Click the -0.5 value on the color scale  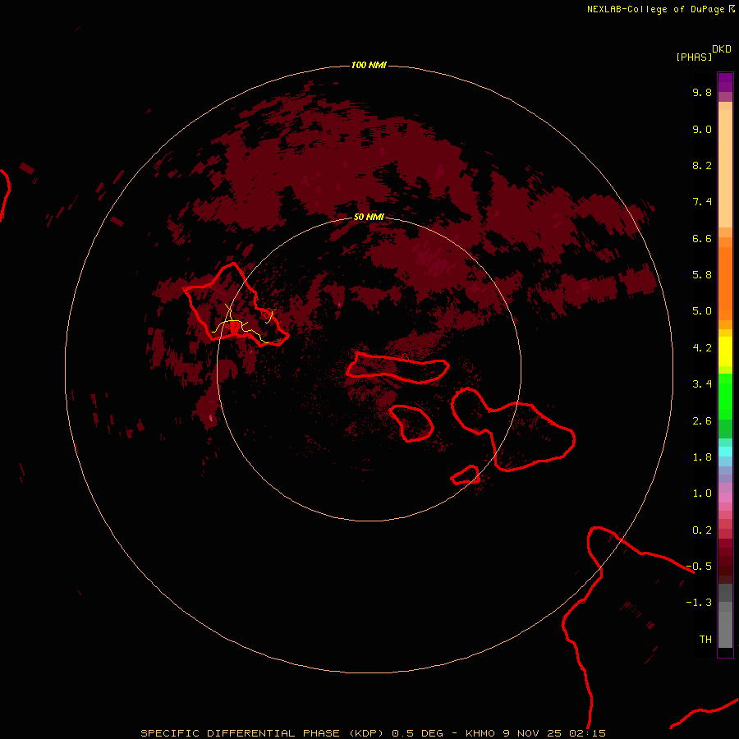tap(699, 567)
